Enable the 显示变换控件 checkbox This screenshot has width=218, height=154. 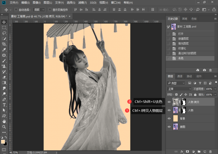tap(50, 10)
